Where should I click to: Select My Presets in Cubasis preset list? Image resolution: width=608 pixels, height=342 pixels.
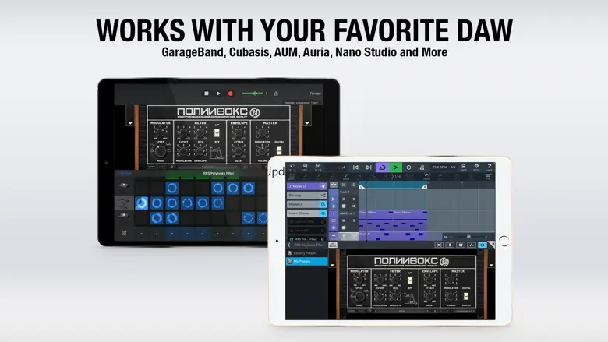[306, 262]
